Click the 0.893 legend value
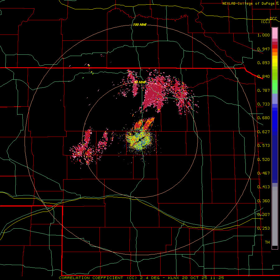Screen dimensions: 280x280 [x=264, y=63]
